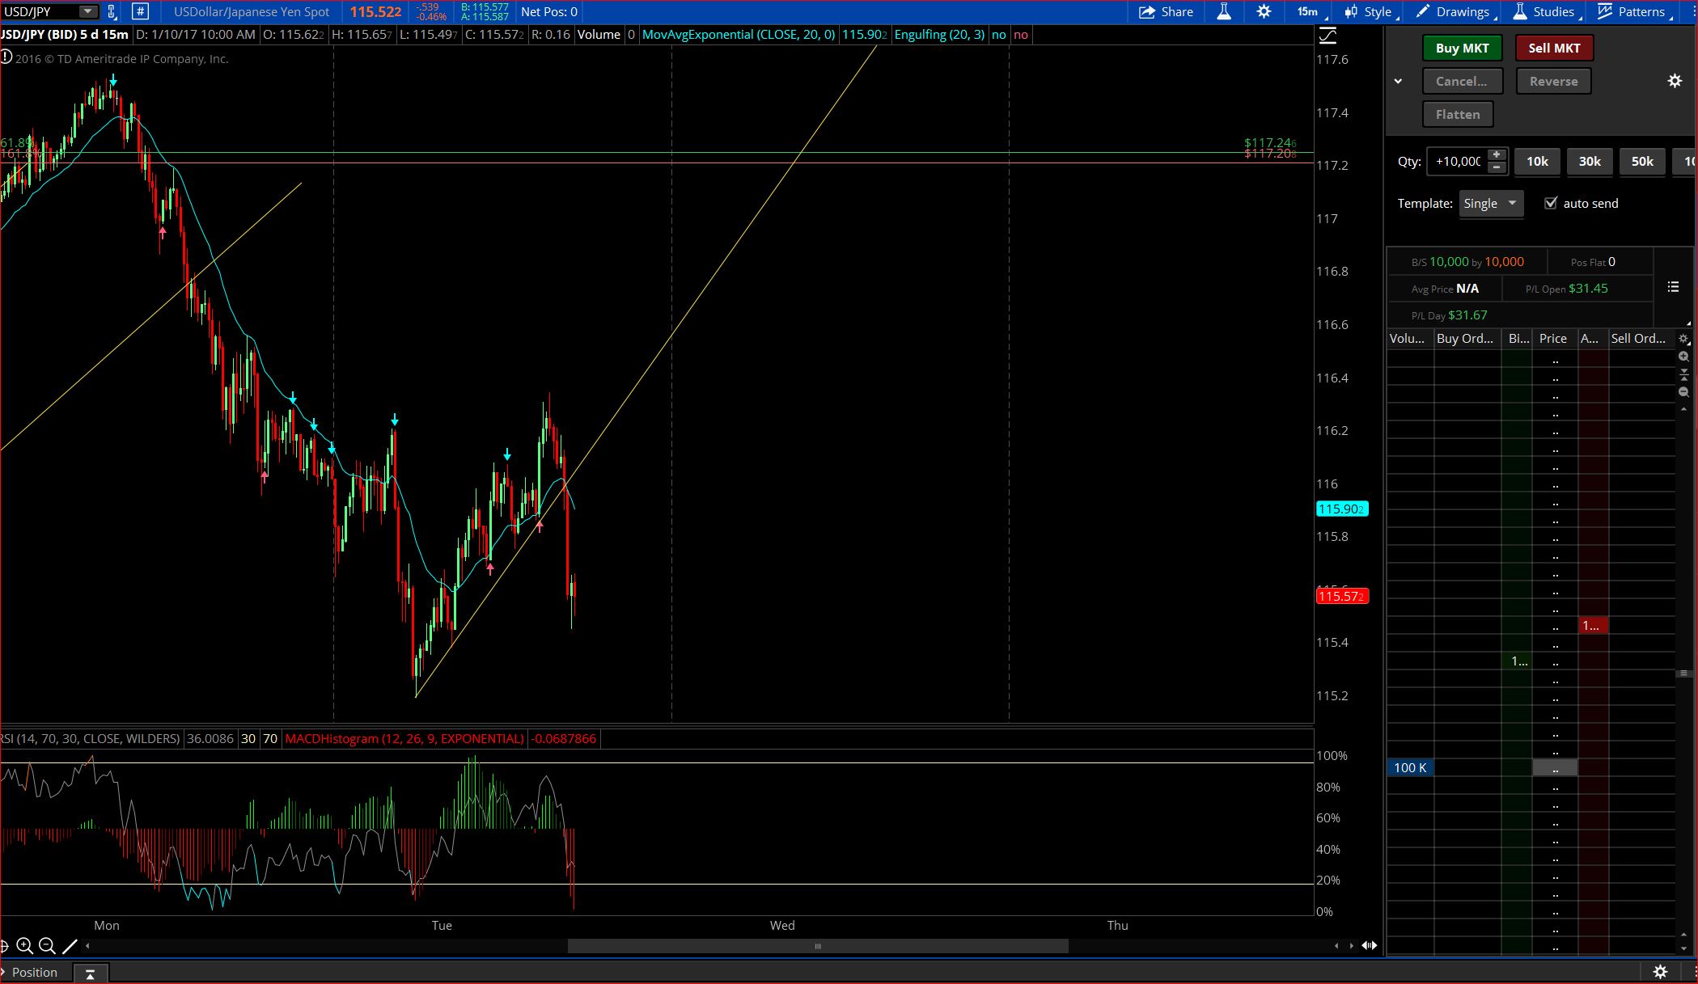Open Active Trader settings gear icon
Screen dimensions: 1698x984
point(1675,81)
